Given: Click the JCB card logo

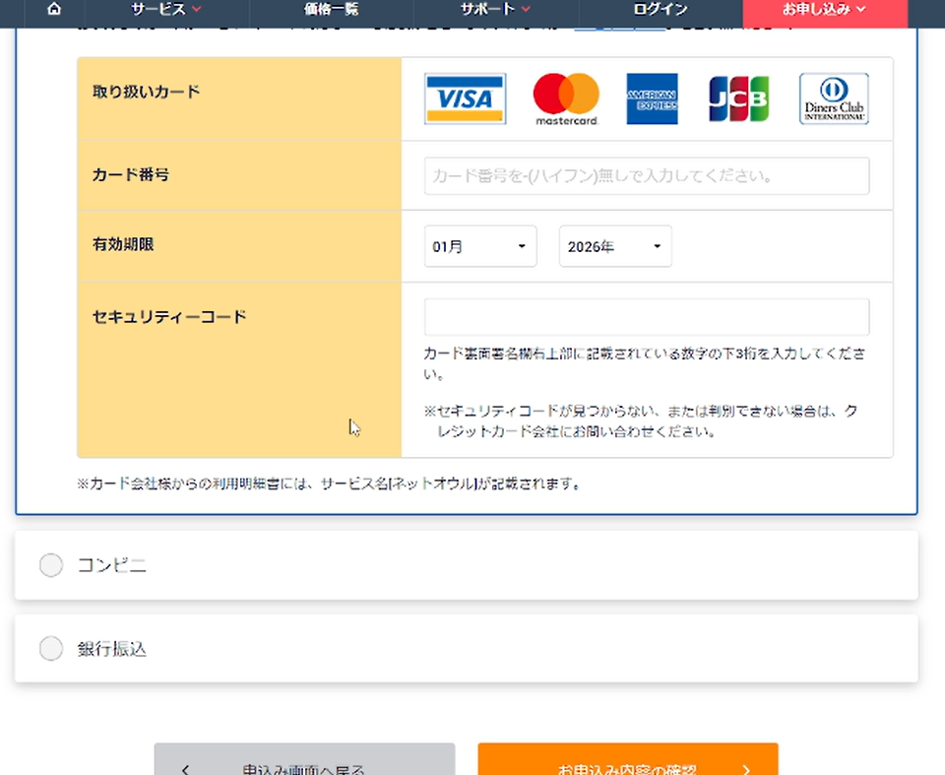Looking at the screenshot, I should tap(739, 98).
